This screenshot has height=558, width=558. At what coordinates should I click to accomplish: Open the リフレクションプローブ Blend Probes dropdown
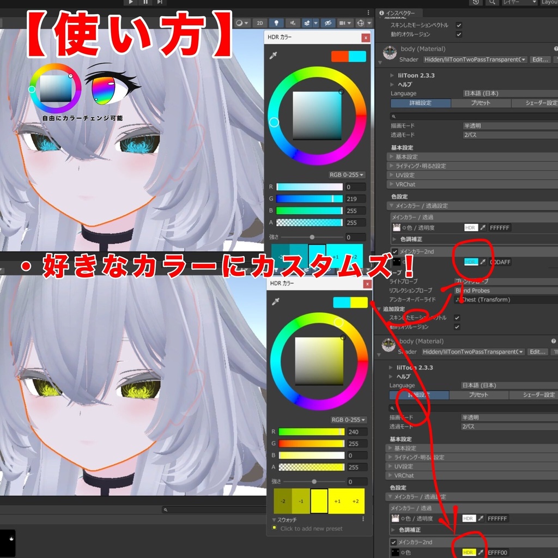coord(506,290)
